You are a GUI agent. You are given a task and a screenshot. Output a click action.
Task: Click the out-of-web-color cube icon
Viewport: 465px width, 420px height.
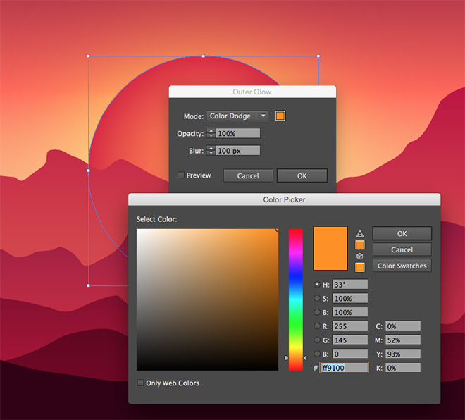coord(360,256)
